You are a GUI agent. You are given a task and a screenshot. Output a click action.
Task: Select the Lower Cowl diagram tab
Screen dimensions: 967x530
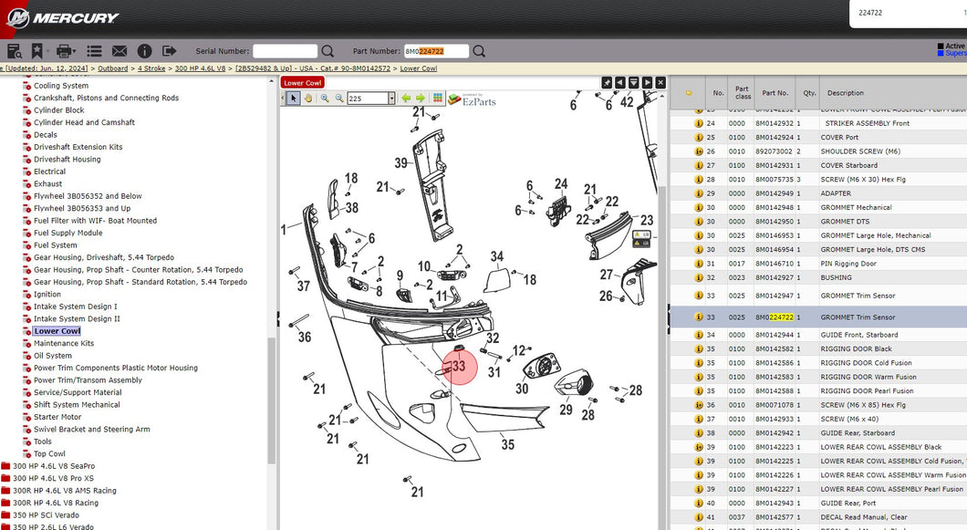(x=303, y=83)
